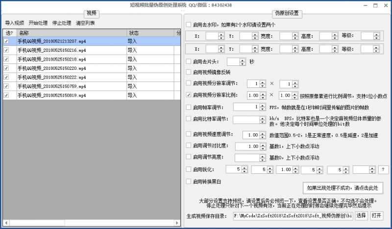Click 导入视频 to import videos
Image resolution: width=392 pixels, height=229 pixels.
point(15,23)
